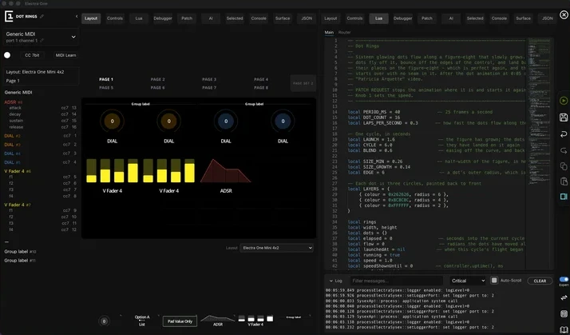Select Option A List control in palette
The image size is (570, 335).
point(142,321)
